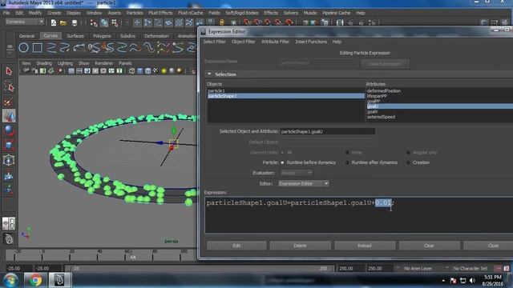Click the Close button in Expression Editor
The width and height of the screenshot is (513, 288).
click(489, 246)
